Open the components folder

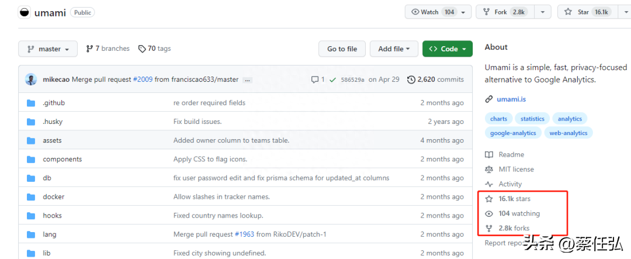63,159
